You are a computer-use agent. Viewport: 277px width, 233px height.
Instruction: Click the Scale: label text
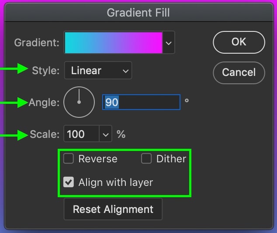click(45, 134)
